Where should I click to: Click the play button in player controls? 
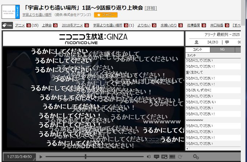click(x=41, y=157)
